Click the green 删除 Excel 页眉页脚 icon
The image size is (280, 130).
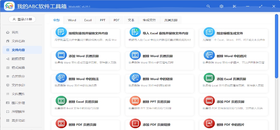point(61,101)
